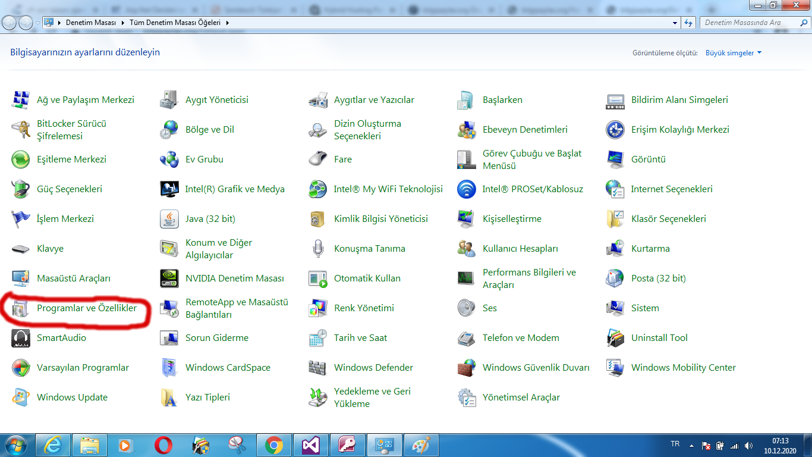Click the Windows Update link
This screenshot has height=457, width=812.
tap(72, 397)
